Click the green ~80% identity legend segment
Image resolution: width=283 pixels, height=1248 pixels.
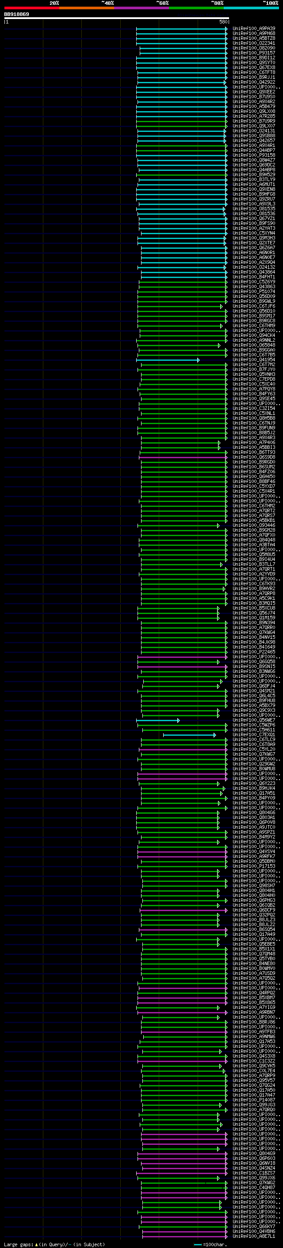tap(196, 8)
